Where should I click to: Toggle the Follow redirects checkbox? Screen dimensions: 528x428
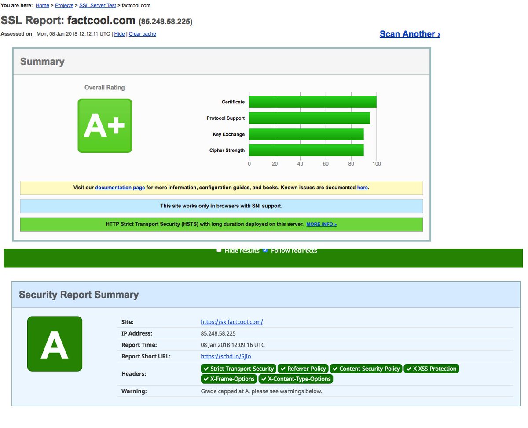pyautogui.click(x=265, y=250)
